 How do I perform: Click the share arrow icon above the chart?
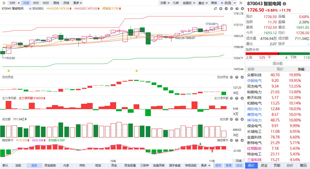[x=215, y=8]
